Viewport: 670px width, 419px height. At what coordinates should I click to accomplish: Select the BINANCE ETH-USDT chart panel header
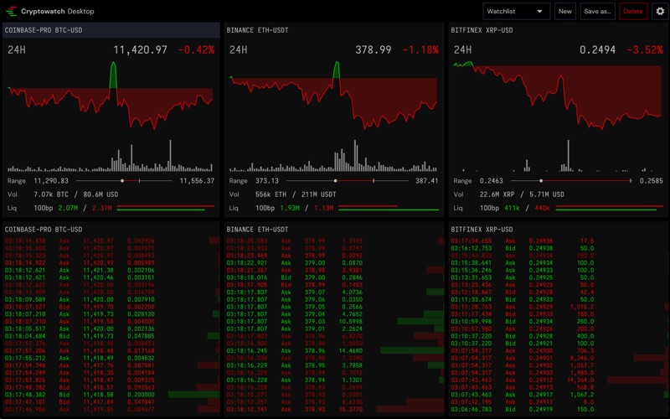click(334, 30)
